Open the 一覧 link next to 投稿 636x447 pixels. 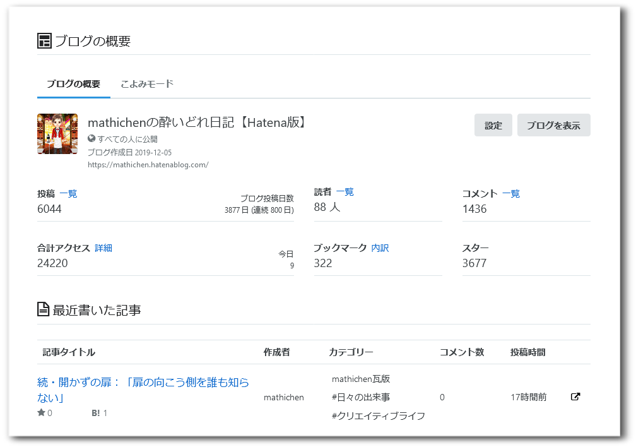[68, 194]
